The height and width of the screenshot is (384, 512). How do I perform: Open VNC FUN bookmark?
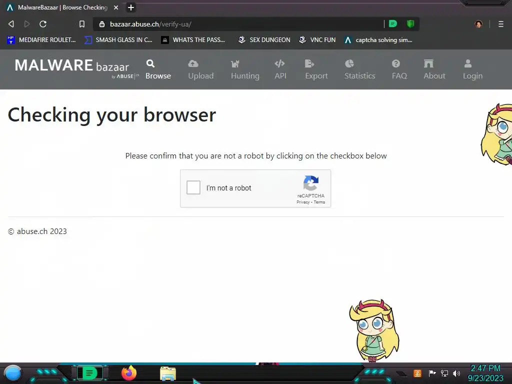[x=317, y=40]
